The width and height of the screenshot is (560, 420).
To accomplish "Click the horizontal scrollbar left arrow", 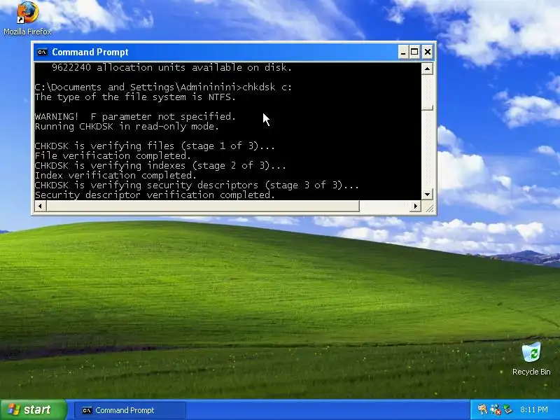I will point(41,206).
